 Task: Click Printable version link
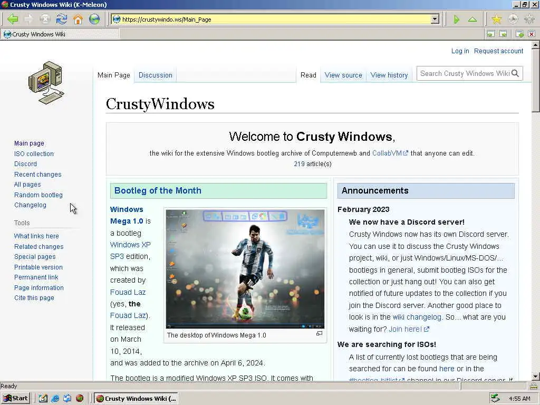pyautogui.click(x=38, y=267)
